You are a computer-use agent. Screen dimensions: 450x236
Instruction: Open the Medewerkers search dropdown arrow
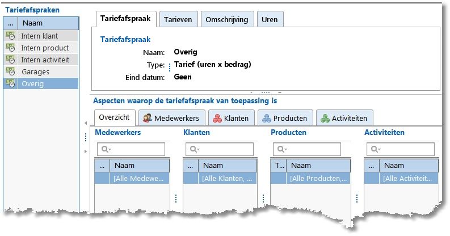coord(109,149)
